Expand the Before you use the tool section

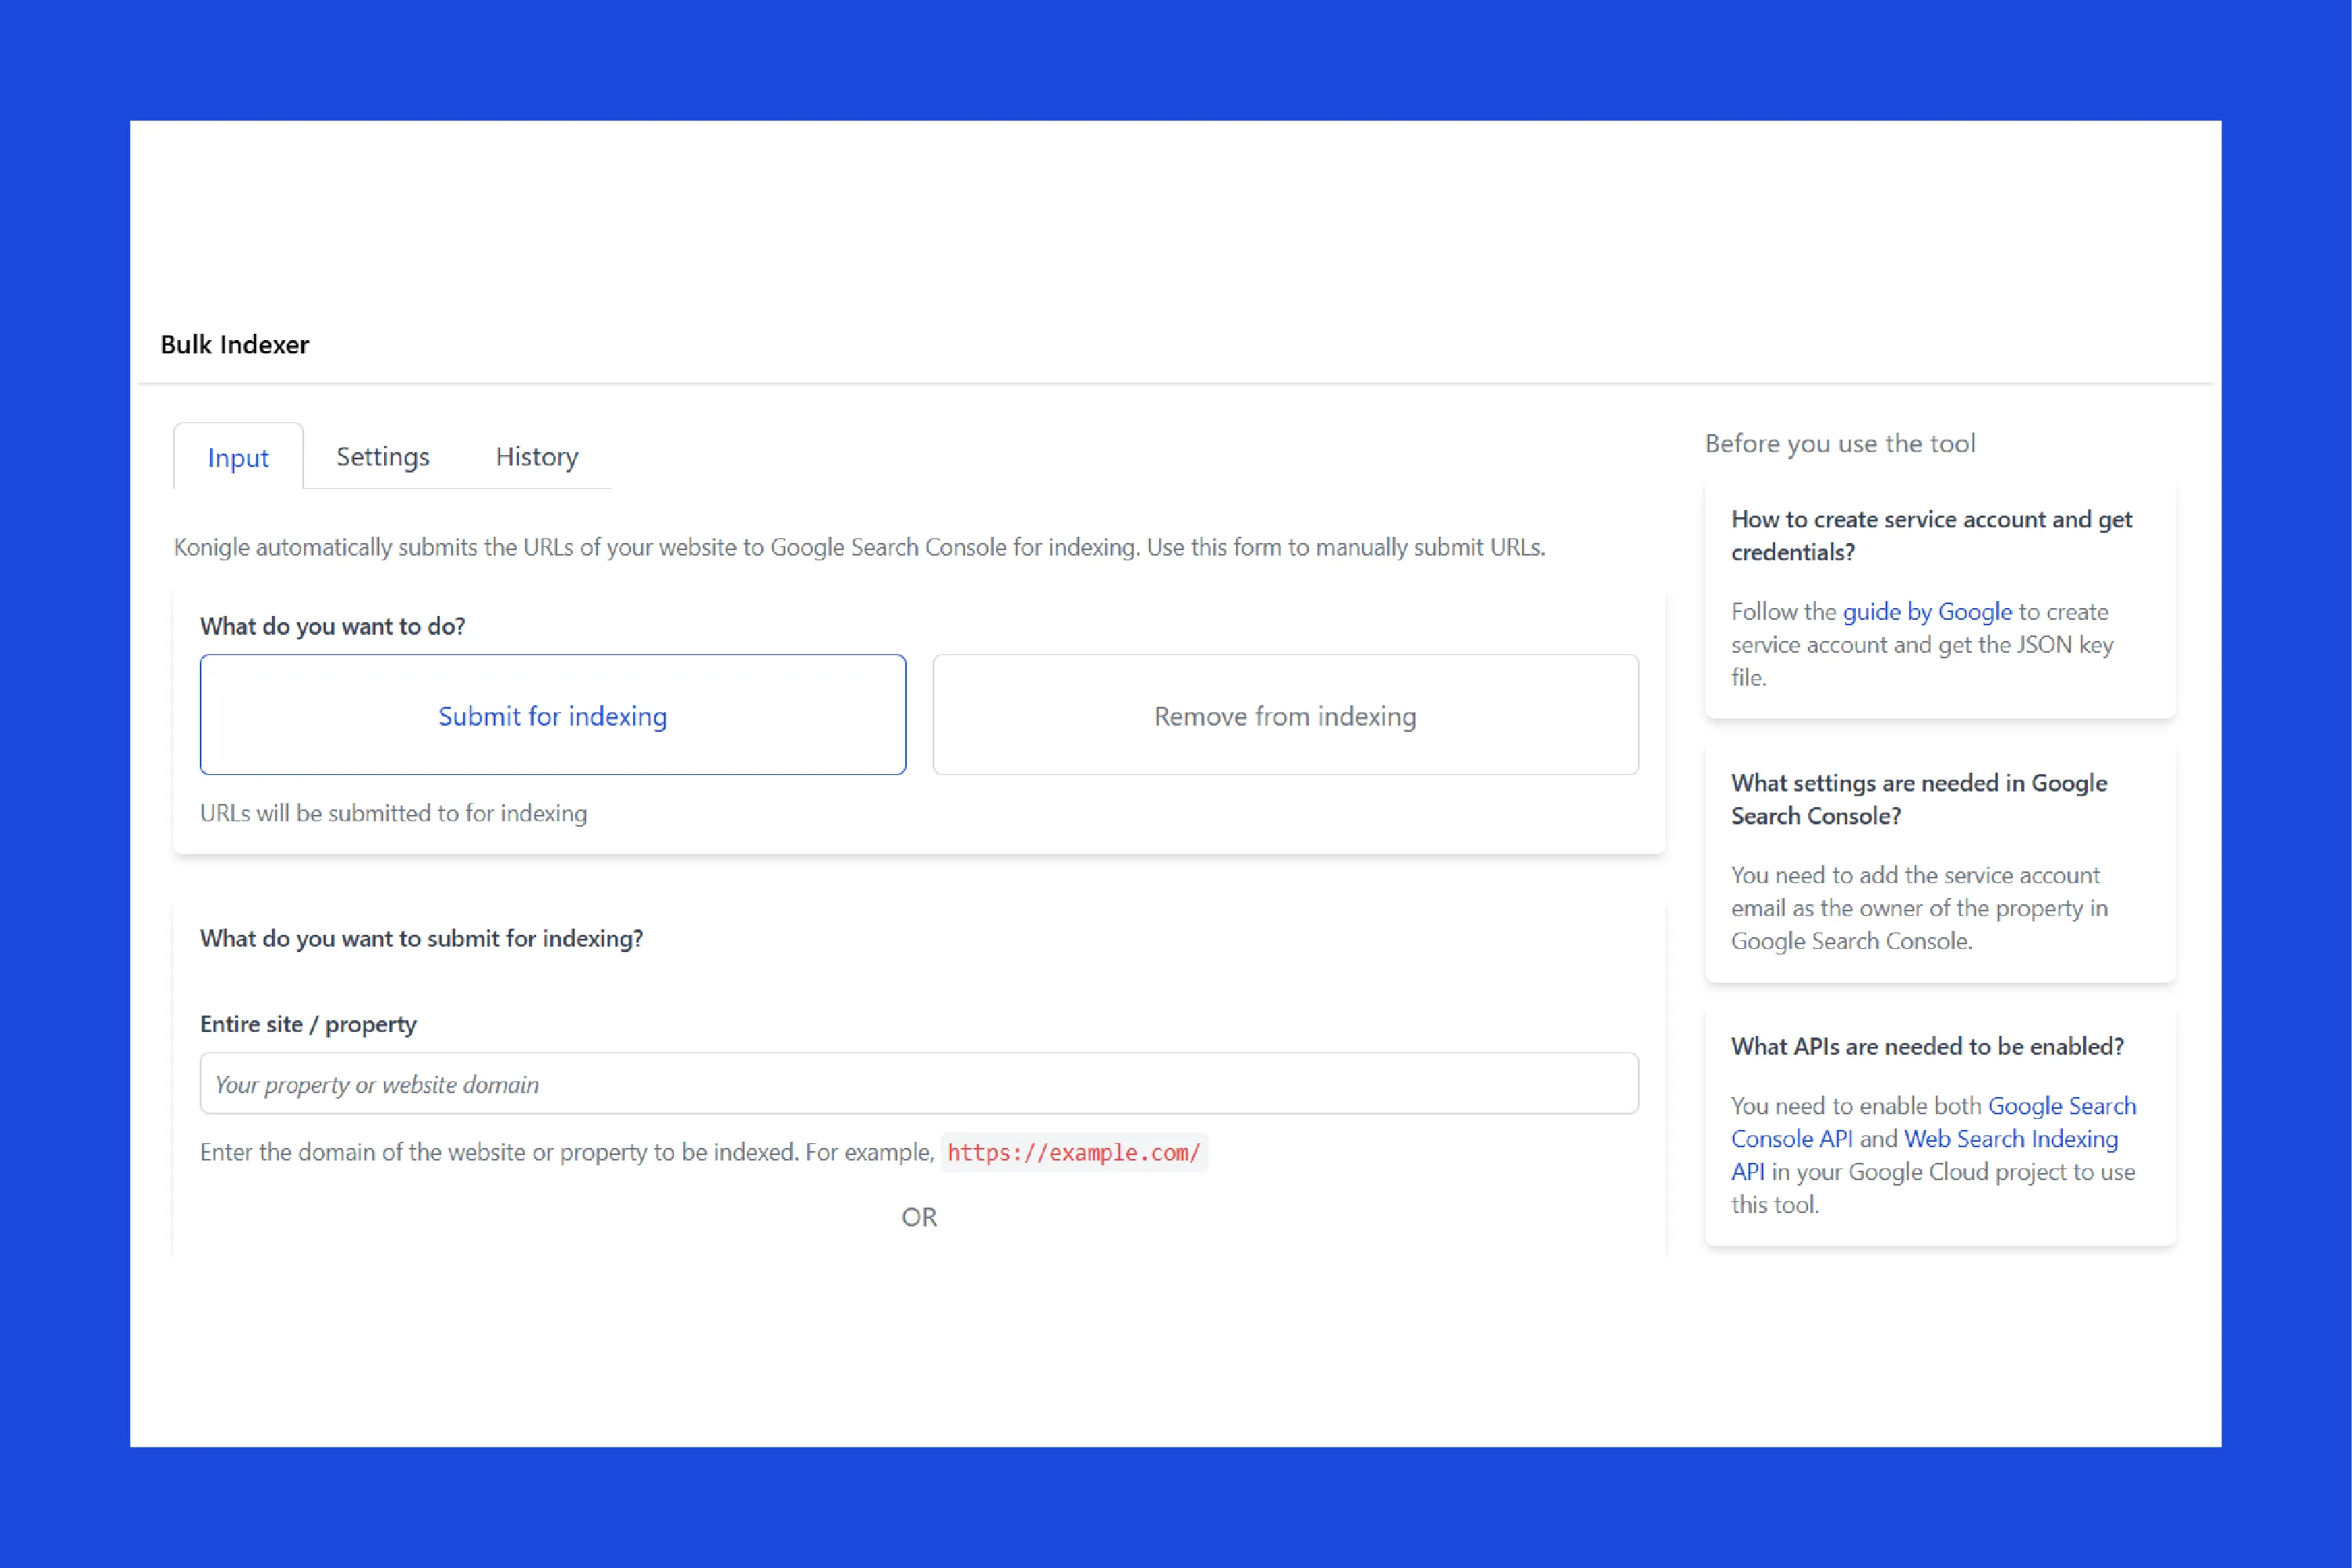click(1841, 443)
